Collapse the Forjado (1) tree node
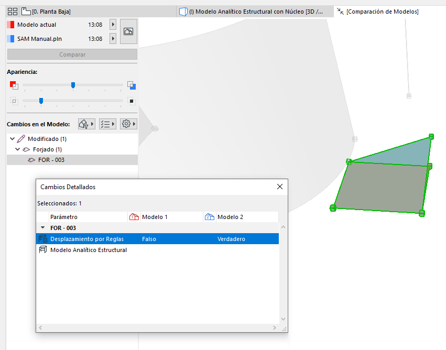 coord(18,149)
